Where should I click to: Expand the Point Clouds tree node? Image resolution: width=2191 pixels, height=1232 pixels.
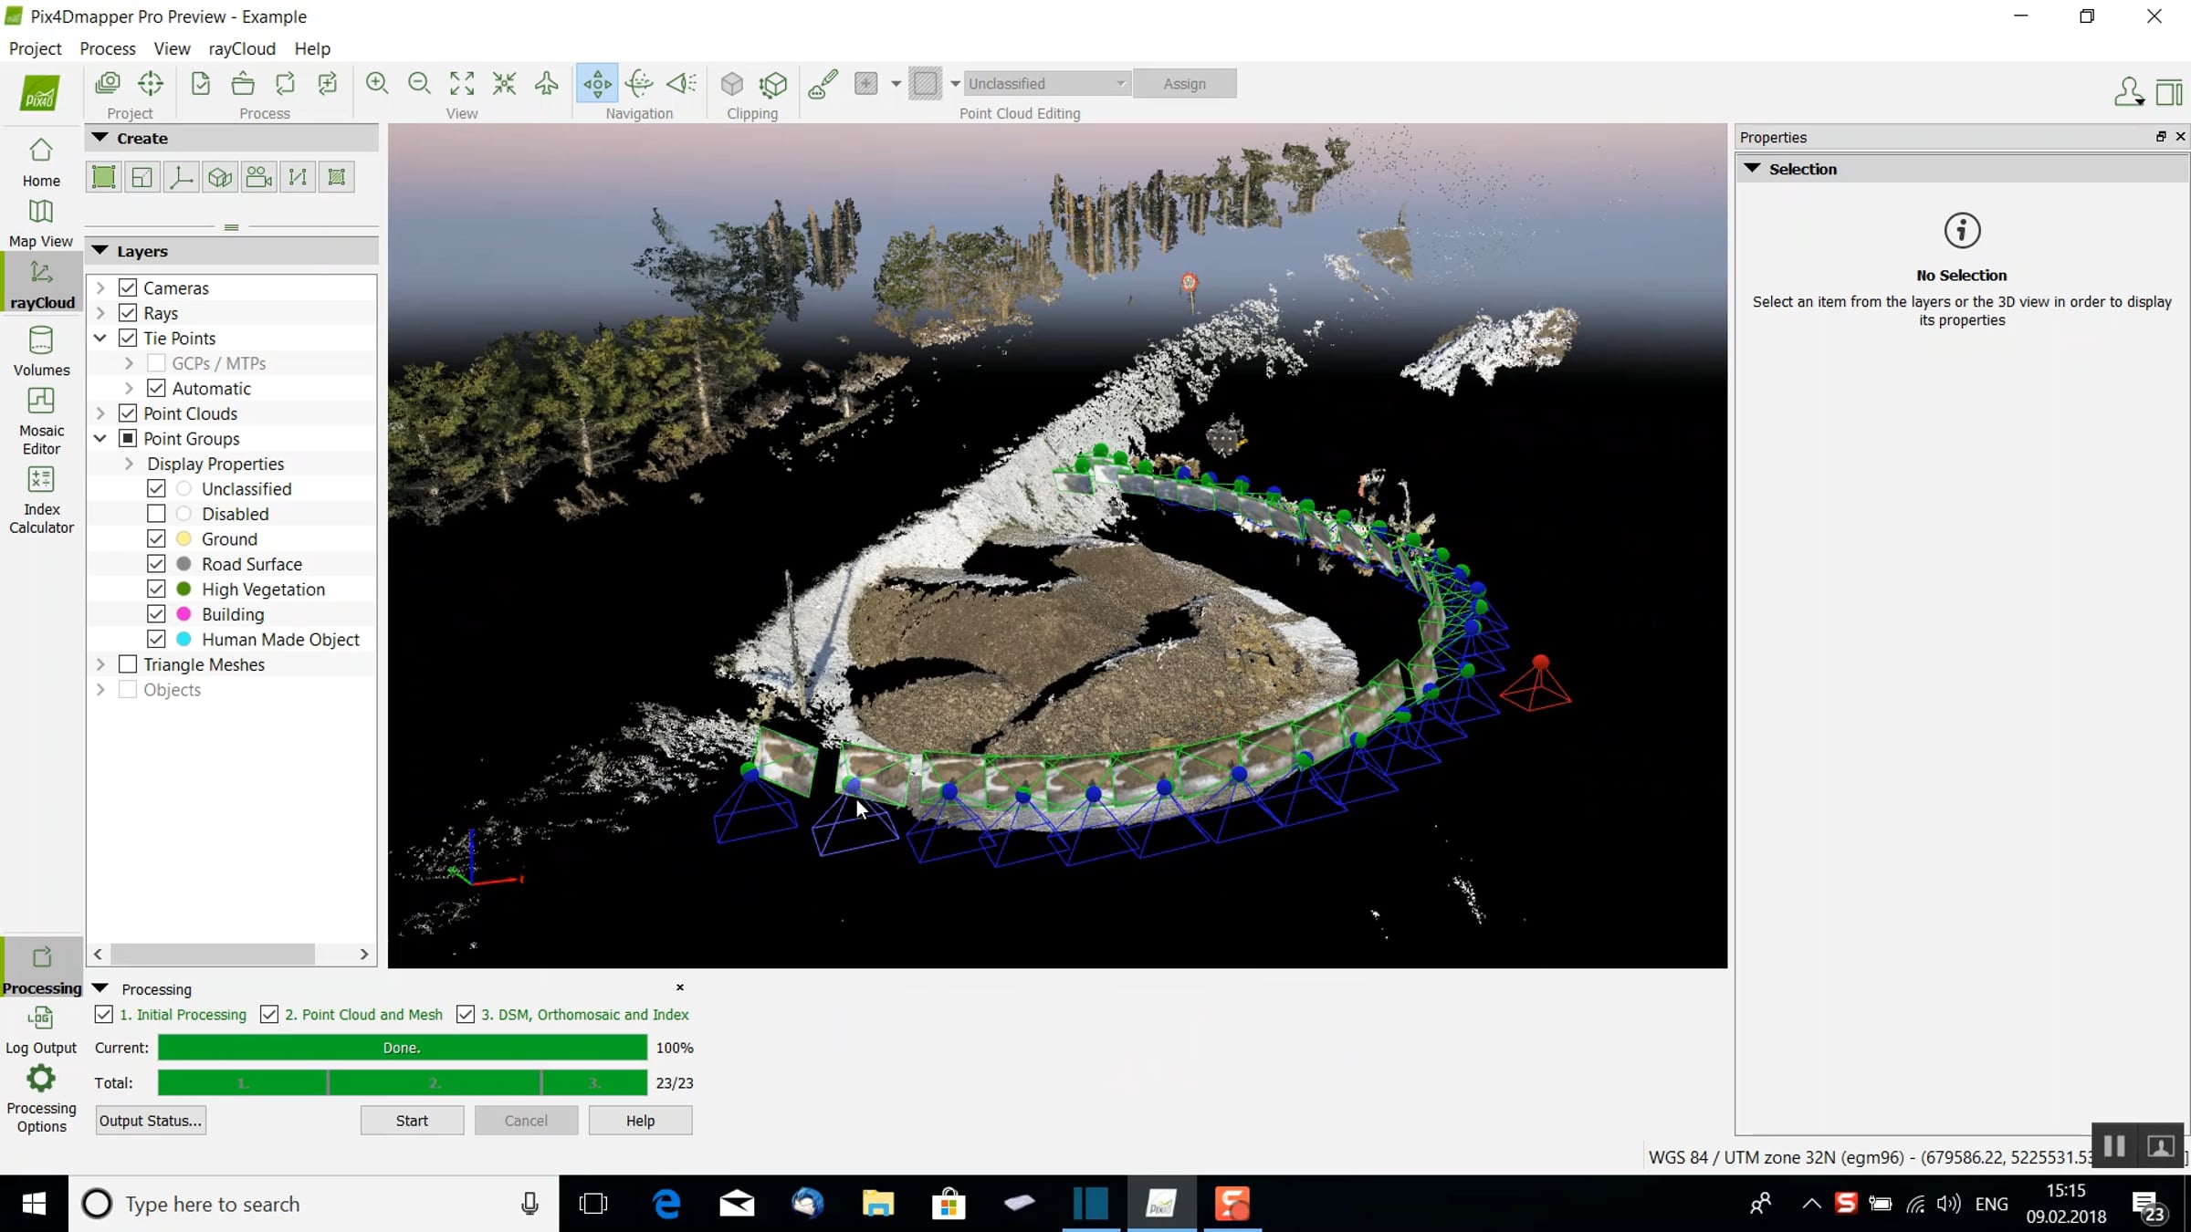coord(100,413)
